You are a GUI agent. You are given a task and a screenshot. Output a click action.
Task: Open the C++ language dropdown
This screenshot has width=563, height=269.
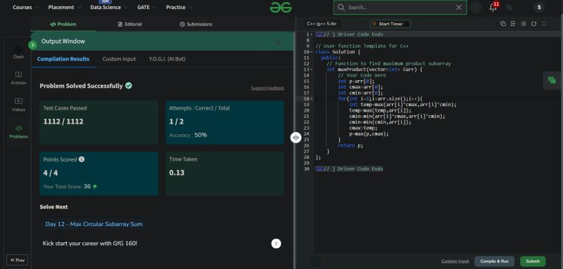(x=322, y=24)
